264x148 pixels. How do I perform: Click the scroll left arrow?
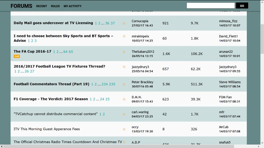2,147
